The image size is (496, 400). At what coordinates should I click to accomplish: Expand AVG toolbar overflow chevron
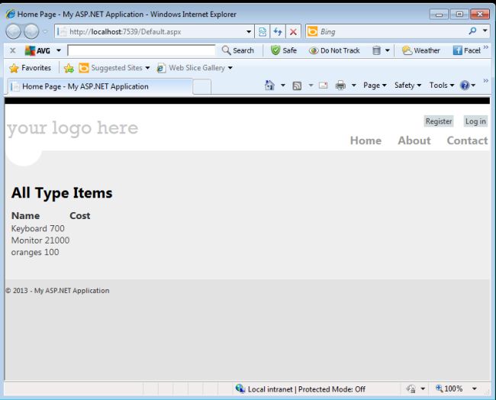[x=486, y=47]
